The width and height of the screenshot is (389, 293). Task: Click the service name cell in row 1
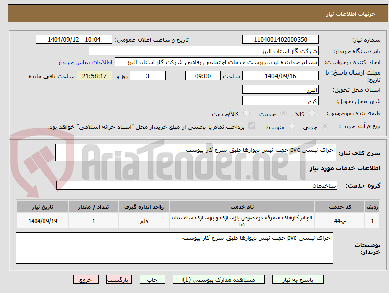[x=242, y=221]
